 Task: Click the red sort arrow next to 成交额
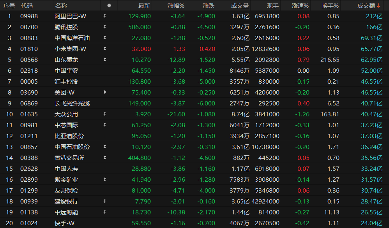378,5
